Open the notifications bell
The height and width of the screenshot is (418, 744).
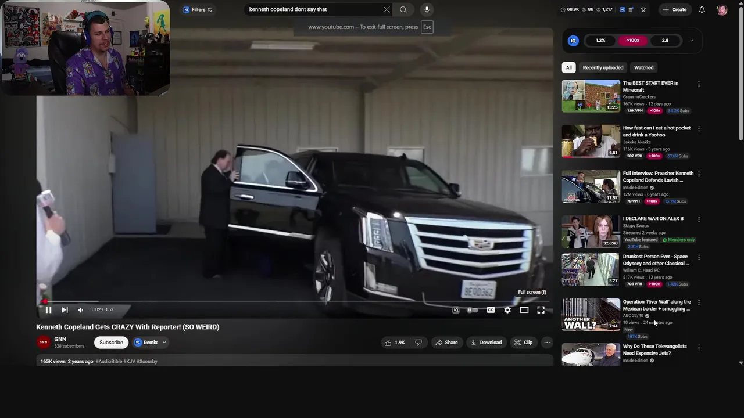702,9
